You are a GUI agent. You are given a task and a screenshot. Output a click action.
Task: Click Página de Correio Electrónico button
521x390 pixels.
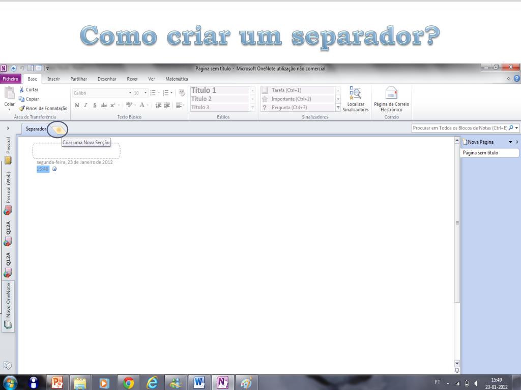tap(391, 99)
